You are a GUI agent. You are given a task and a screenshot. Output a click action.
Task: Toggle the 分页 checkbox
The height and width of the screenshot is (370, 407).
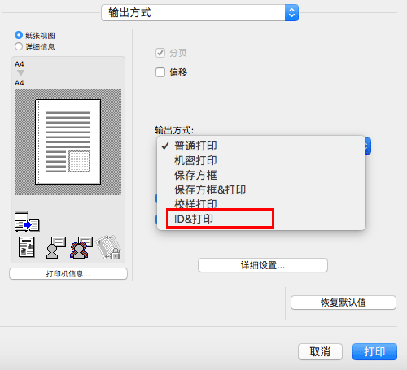pos(160,53)
